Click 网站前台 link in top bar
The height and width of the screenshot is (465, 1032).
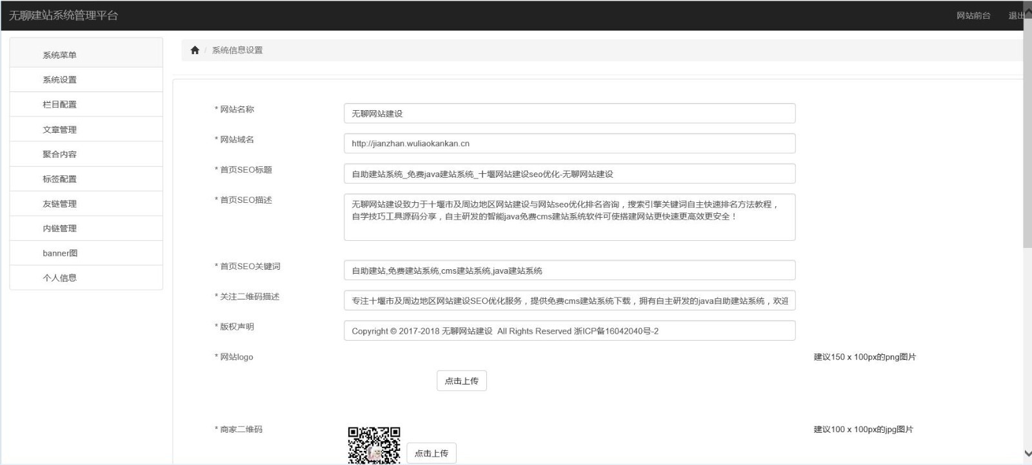point(973,15)
